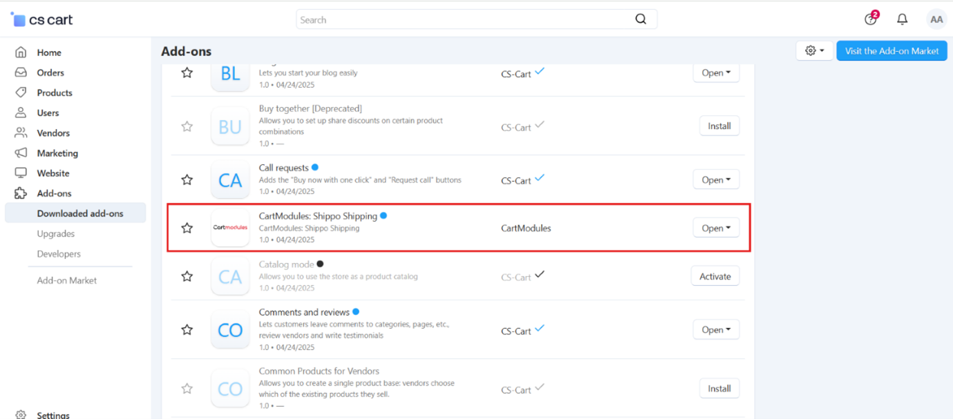The width and height of the screenshot is (953, 419).
Task: Click Catalog mode title text
Action: (x=286, y=264)
